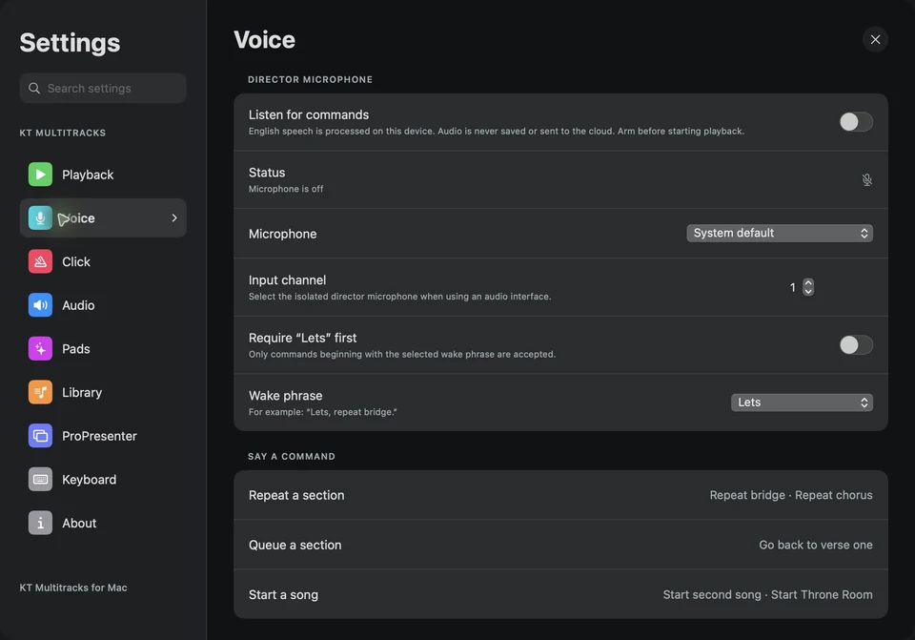Click the muted microphone status icon
The height and width of the screenshot is (640, 915).
click(x=867, y=180)
